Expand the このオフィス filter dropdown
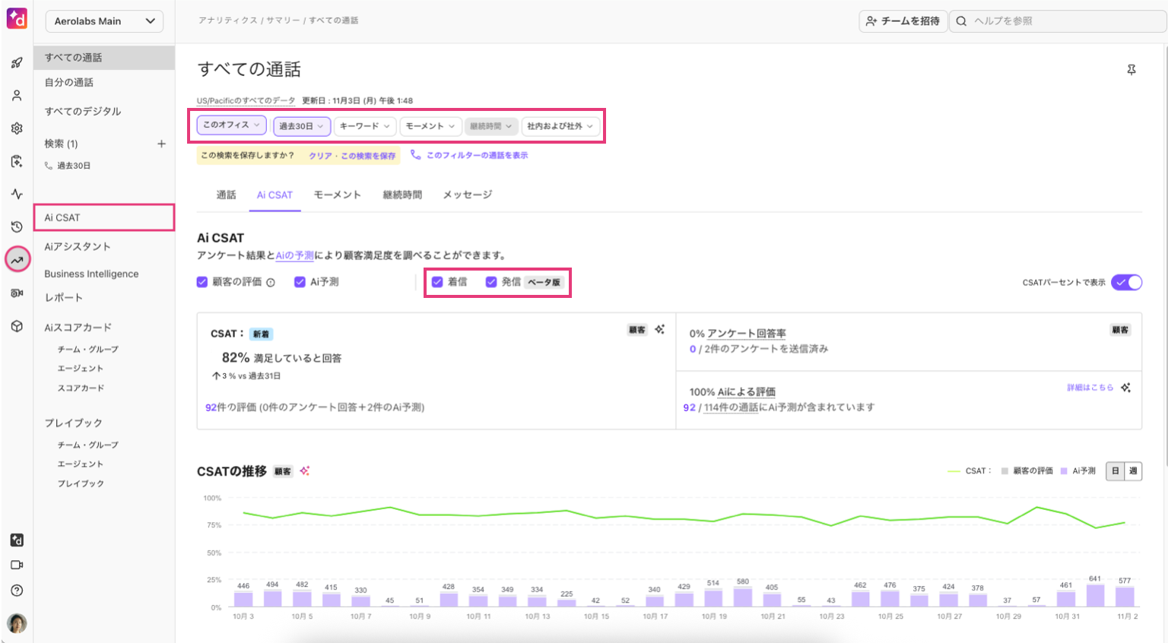Viewport: 1168px width, 643px height. tap(231, 125)
